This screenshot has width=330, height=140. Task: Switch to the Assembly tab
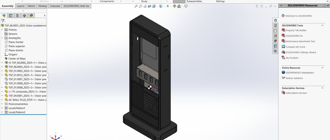[x=8, y=6]
